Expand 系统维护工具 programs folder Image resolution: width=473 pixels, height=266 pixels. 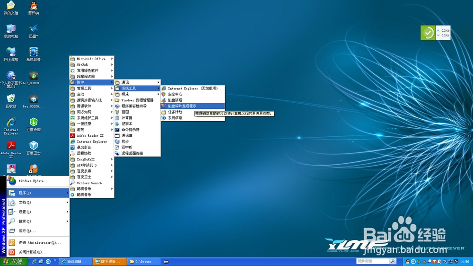pyautogui.click(x=92, y=118)
